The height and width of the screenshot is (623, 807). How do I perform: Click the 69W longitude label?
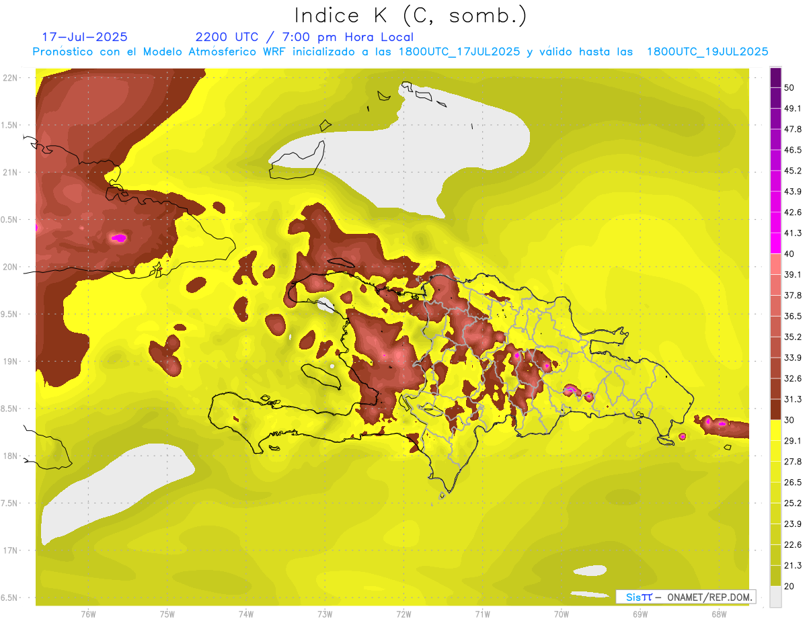click(640, 614)
